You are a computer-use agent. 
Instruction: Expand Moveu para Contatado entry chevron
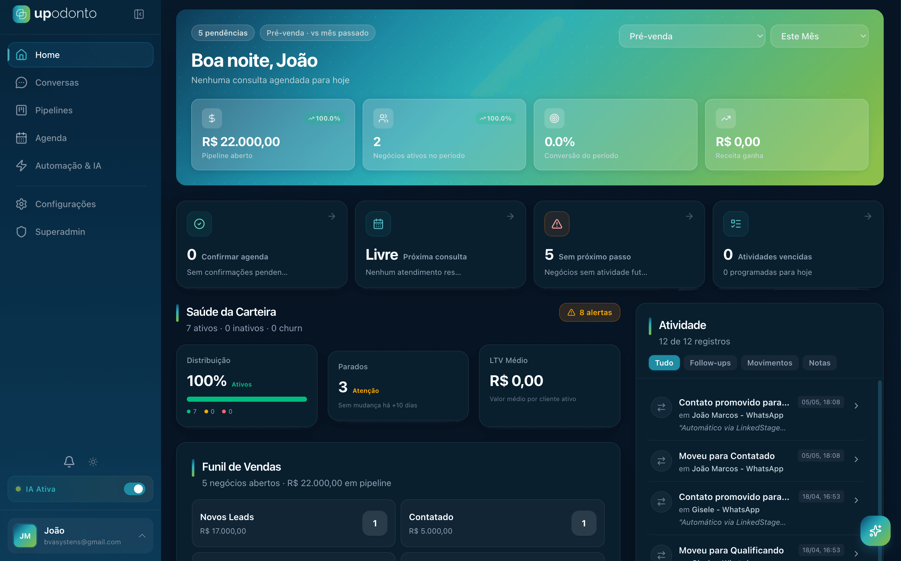click(856, 459)
